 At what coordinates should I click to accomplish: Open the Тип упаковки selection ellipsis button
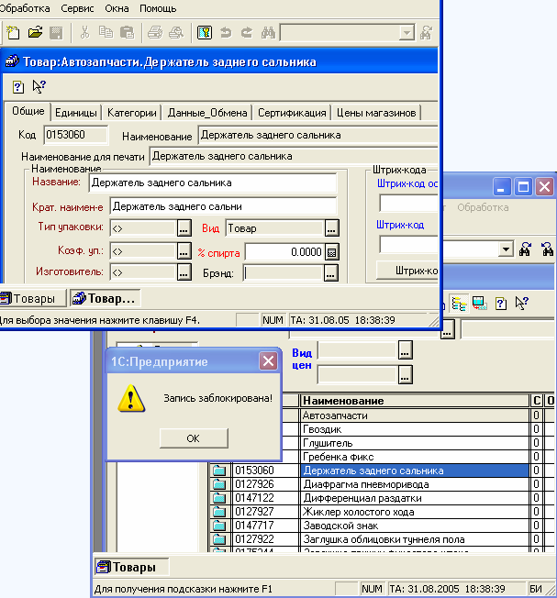point(184,228)
